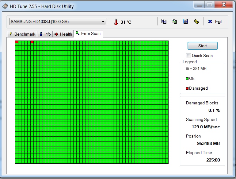
Task: Click the Damaged Blocks label
Action: click(x=202, y=103)
